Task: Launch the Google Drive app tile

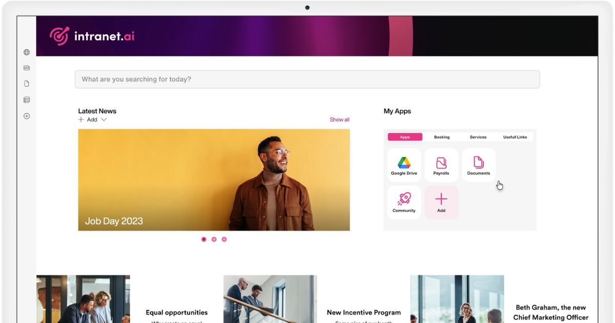Action: [404, 166]
